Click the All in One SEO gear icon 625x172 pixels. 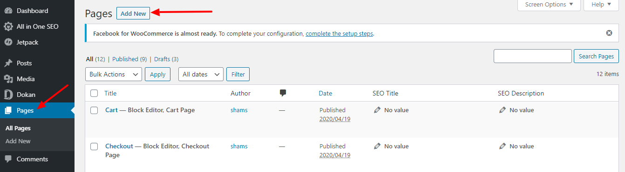point(8,26)
